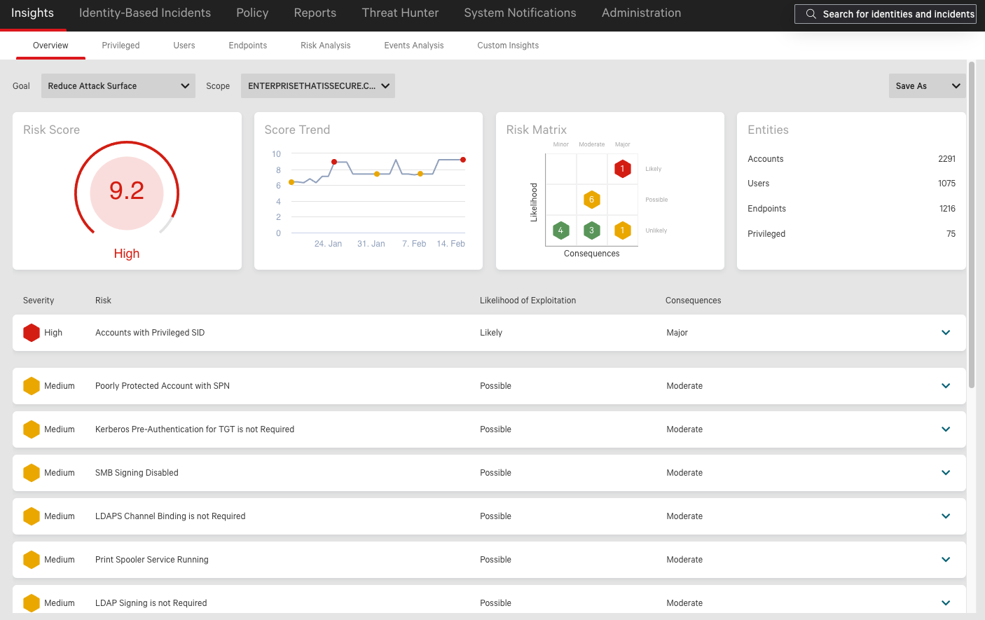Expand LDAPS Channel Binding row details
The width and height of the screenshot is (985, 620).
(x=946, y=516)
